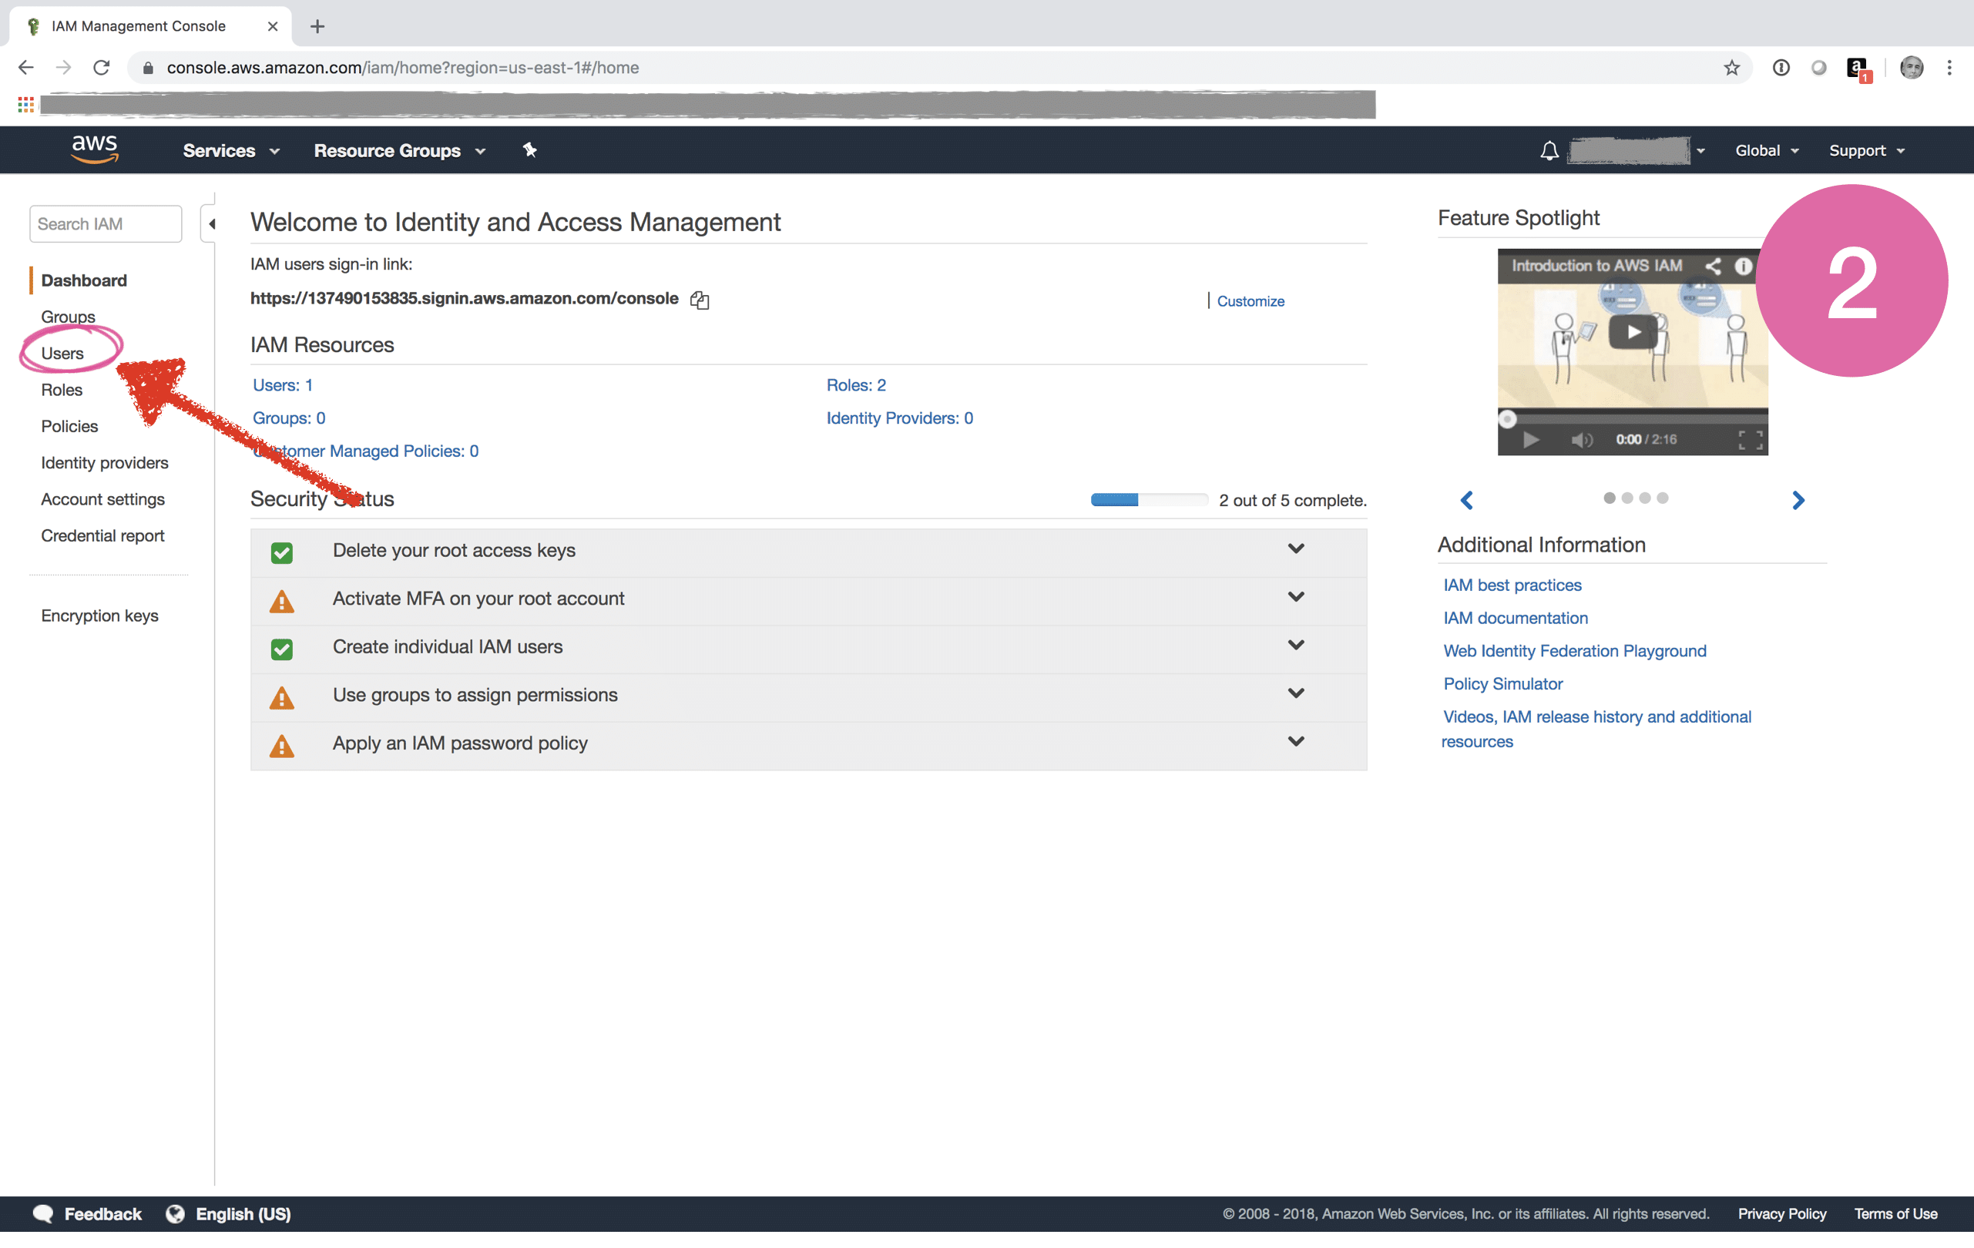Image resolution: width=1974 pixels, height=1248 pixels.
Task: Open the account name dropdown
Action: [x=1637, y=151]
